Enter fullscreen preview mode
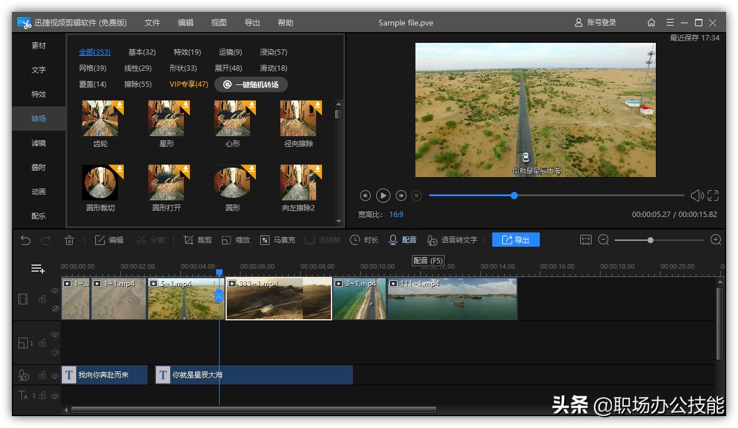This screenshot has width=738, height=428. tap(713, 196)
